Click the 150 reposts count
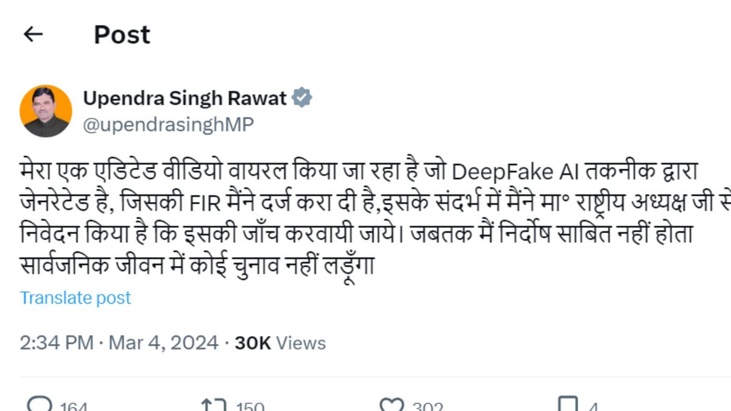The image size is (731, 411). point(250,407)
